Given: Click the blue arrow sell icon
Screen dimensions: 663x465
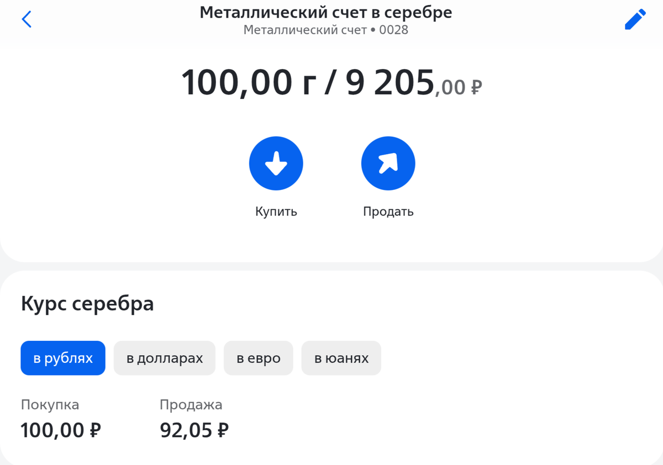Looking at the screenshot, I should pos(388,163).
